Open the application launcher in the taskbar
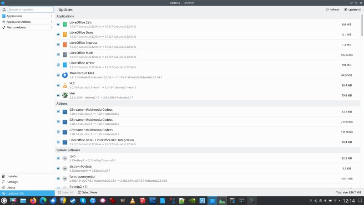364x205 pixels. pyautogui.click(x=4, y=200)
